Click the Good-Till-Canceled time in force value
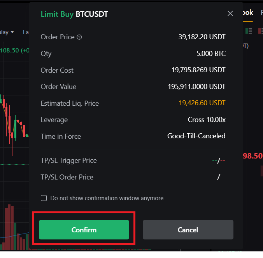Image resolution: width=263 pixels, height=258 pixels. click(196, 136)
